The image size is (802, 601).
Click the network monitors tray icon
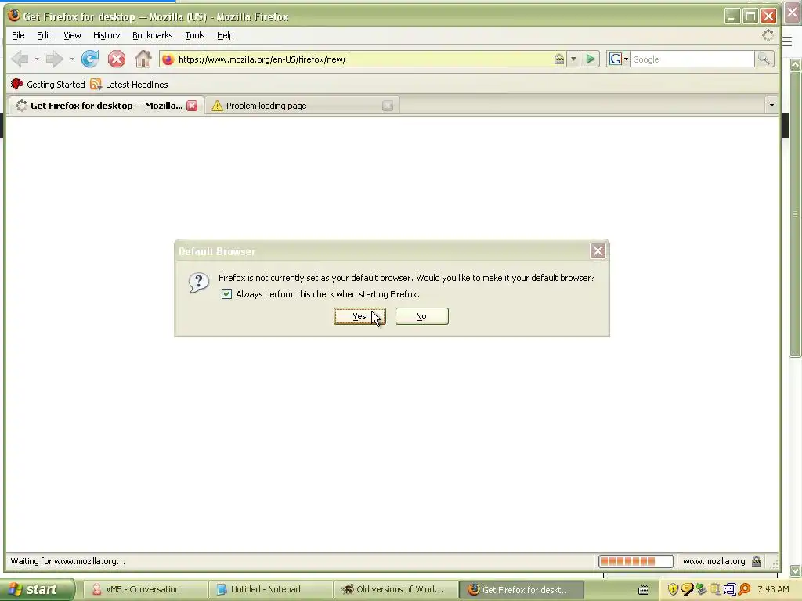coord(729,589)
